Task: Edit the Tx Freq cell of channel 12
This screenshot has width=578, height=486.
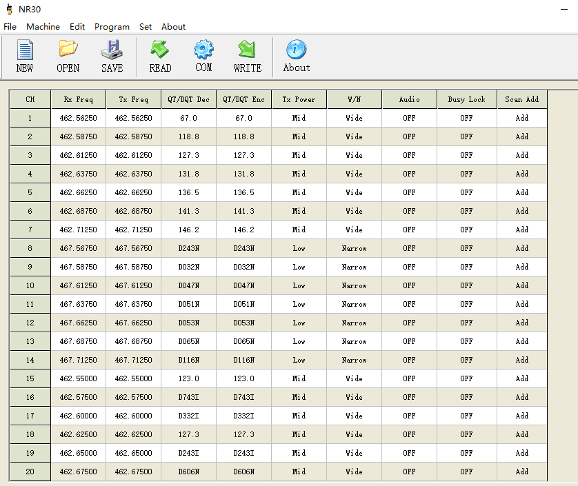Action: click(133, 323)
